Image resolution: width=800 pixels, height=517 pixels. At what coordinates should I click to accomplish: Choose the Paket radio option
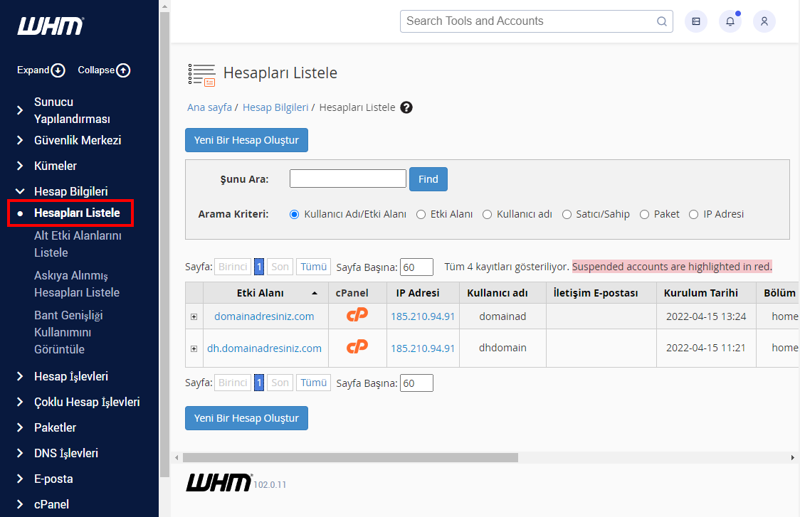(x=644, y=214)
